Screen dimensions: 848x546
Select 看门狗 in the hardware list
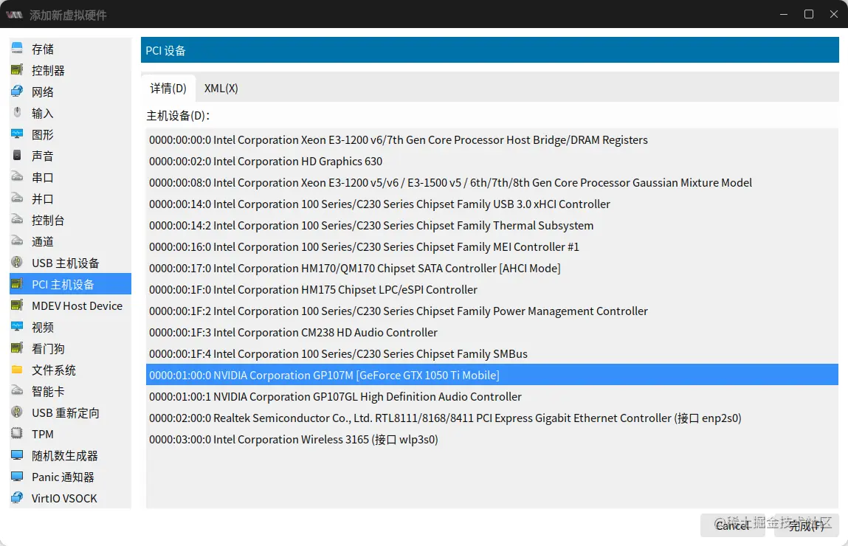click(70, 349)
